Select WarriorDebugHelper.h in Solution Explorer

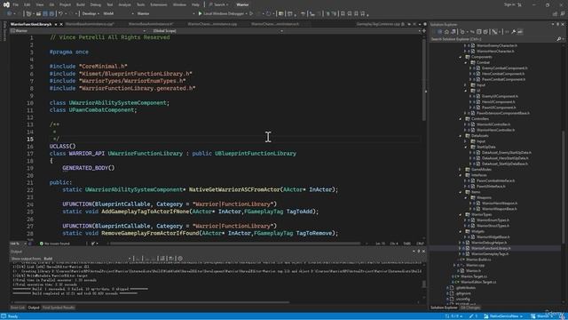point(489,243)
